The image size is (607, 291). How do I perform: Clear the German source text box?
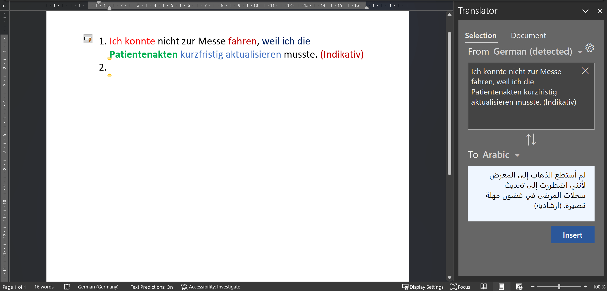[x=585, y=71]
